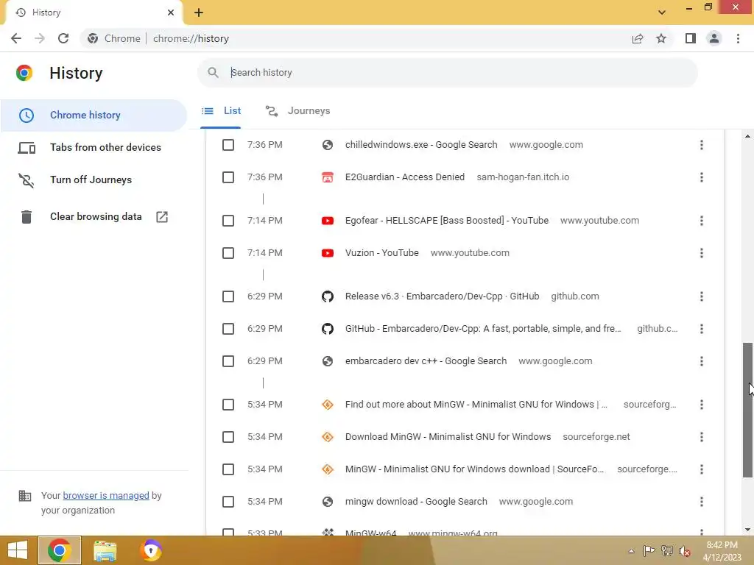This screenshot has width=754, height=565.
Task: Open the tab search chevron
Action: tap(662, 13)
